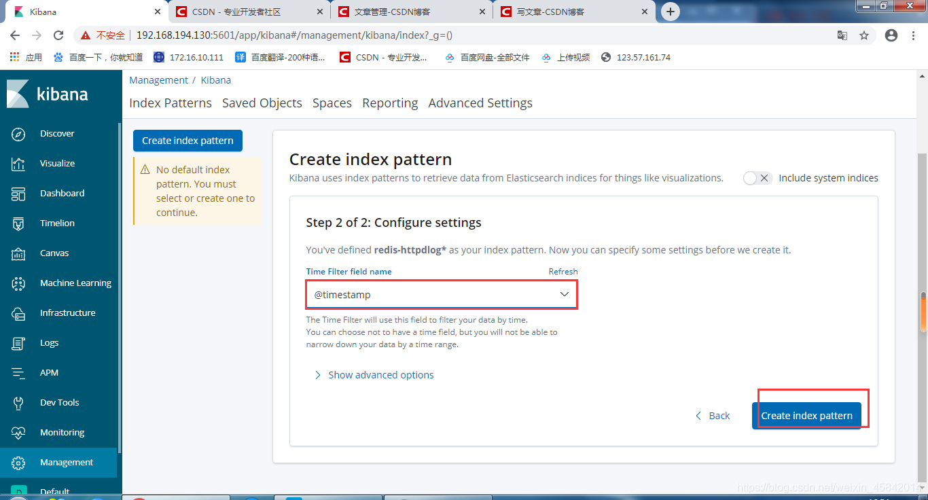Toggle Include system indices switch
Screen dimensions: 928x500
point(757,178)
